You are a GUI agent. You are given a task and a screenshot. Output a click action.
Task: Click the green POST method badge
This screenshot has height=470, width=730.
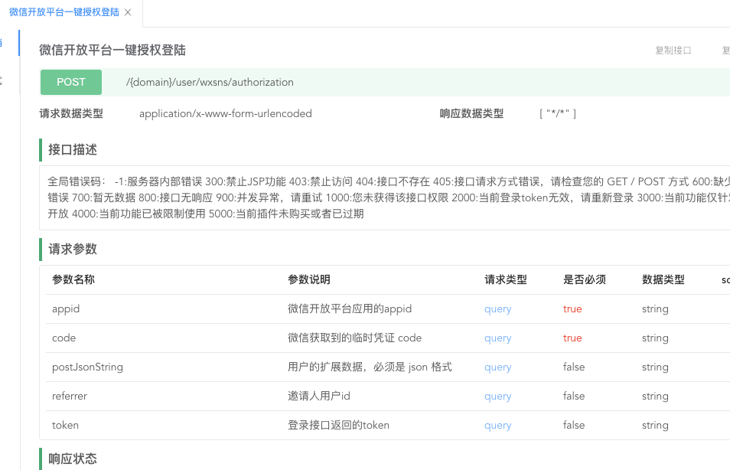pos(70,82)
